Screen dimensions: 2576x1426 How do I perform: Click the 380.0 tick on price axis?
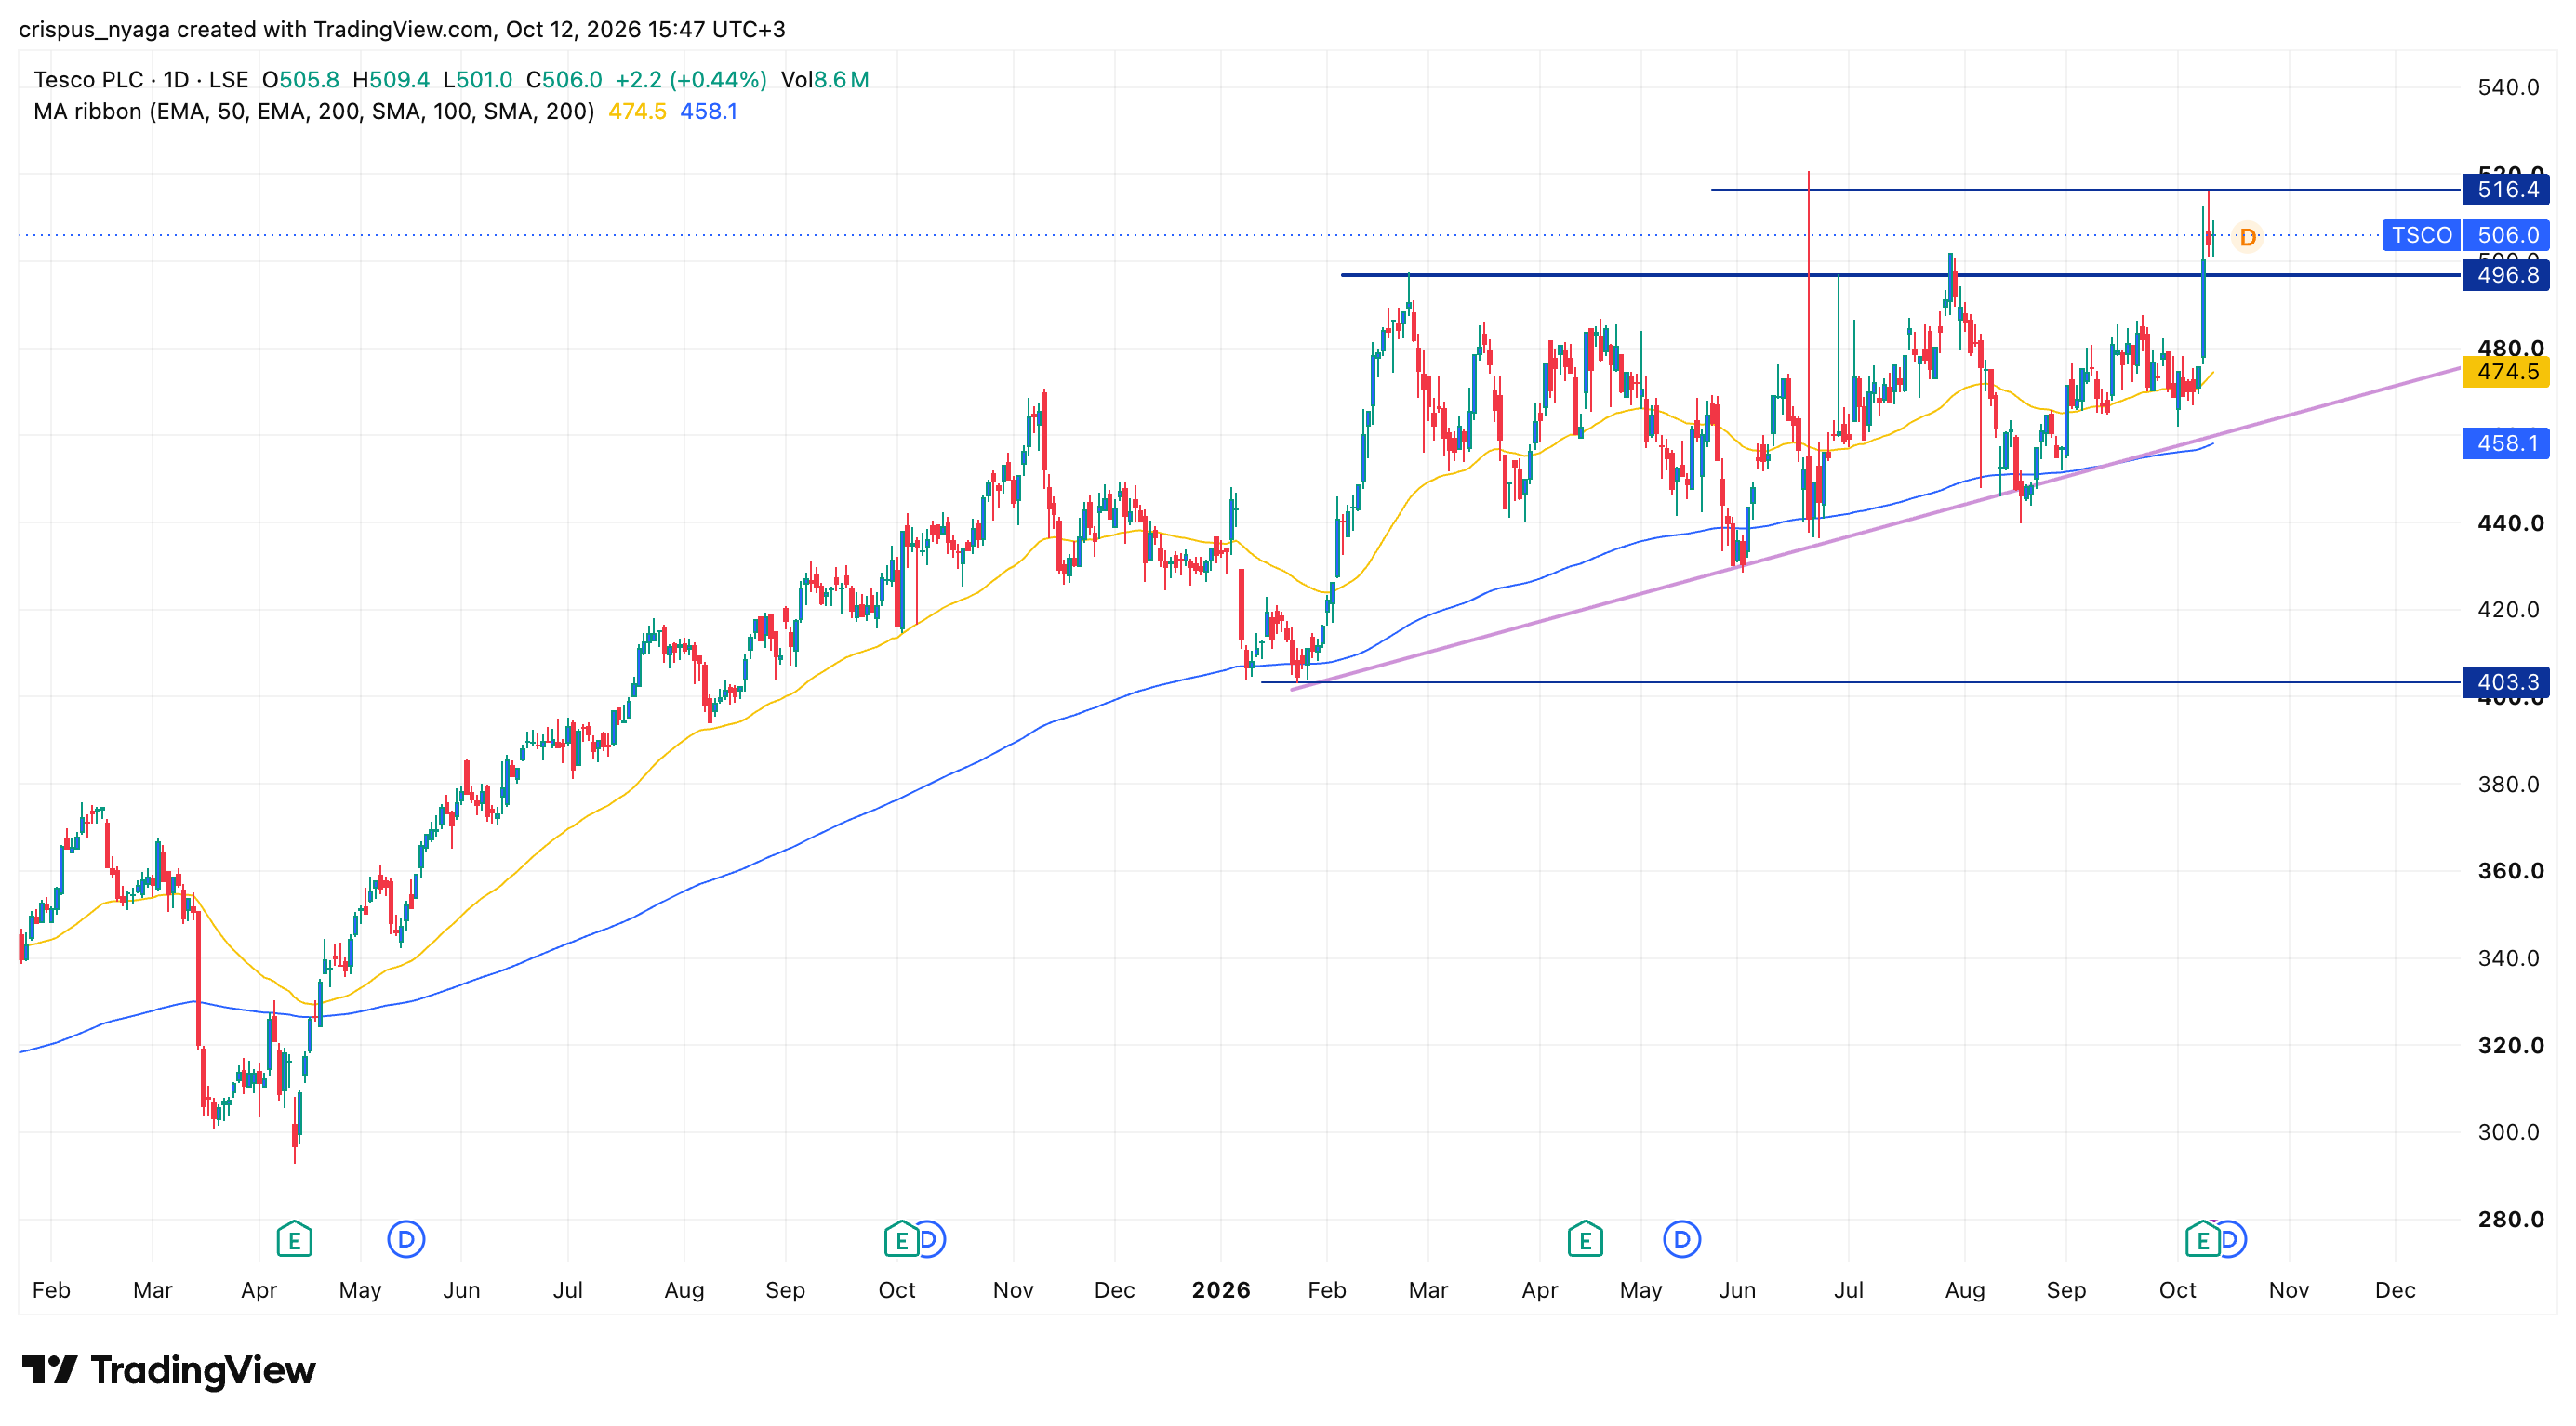point(2507,785)
